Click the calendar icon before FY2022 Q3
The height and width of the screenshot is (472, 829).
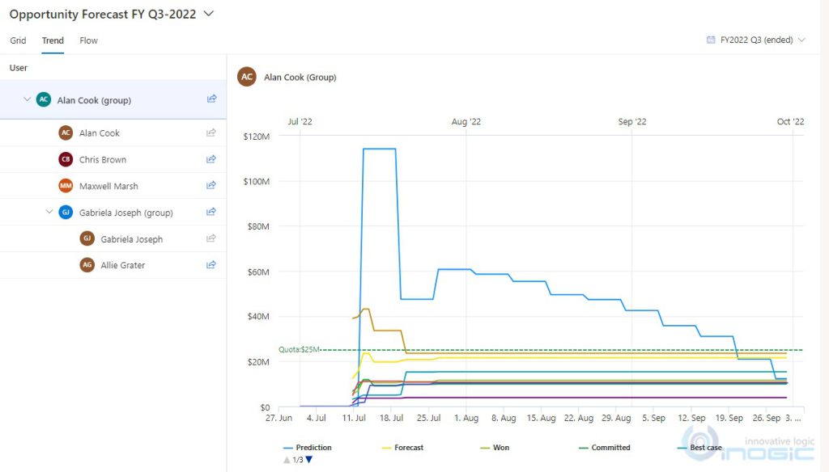[x=711, y=39]
